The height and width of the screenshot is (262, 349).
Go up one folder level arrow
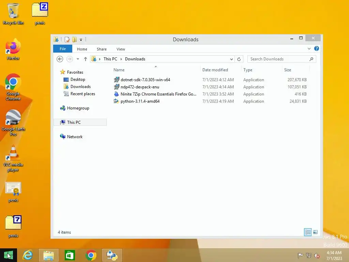coord(86,59)
